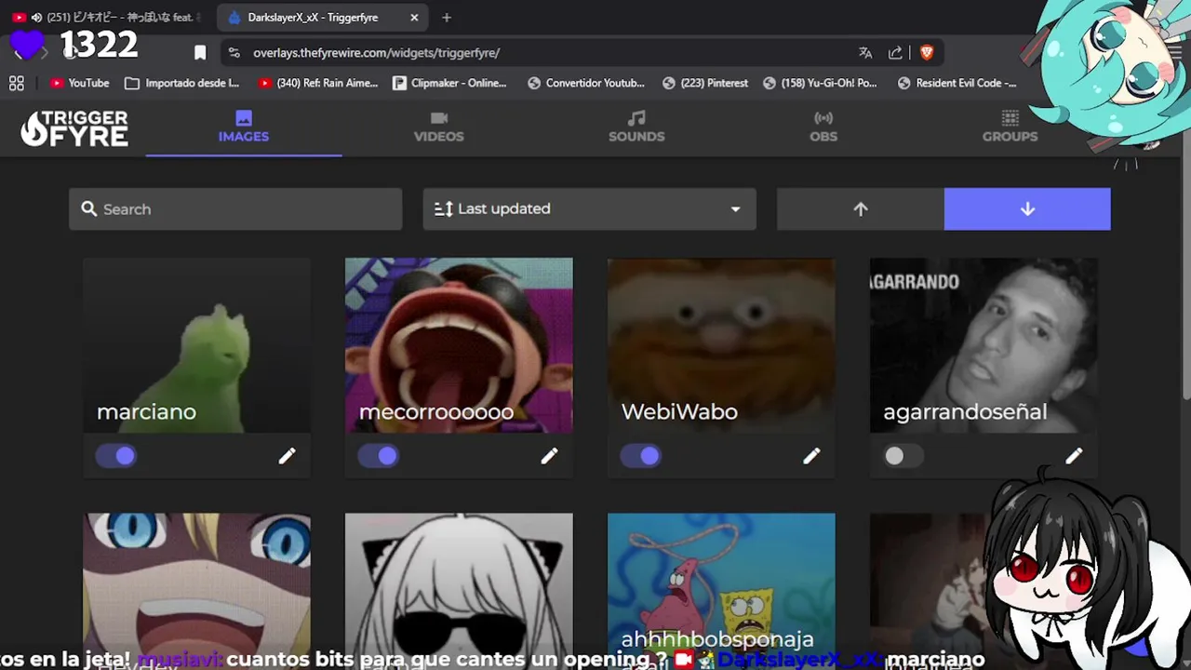The image size is (1191, 670).
Task: Bookmark this page icon
Action: tap(199, 53)
